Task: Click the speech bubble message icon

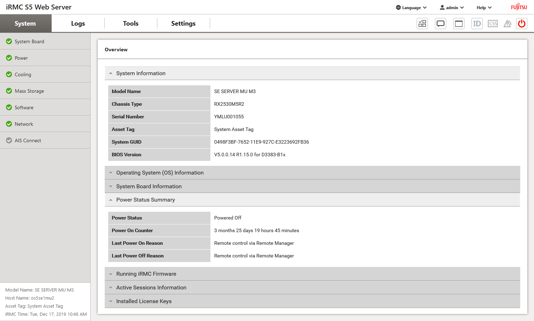Action: [x=440, y=24]
